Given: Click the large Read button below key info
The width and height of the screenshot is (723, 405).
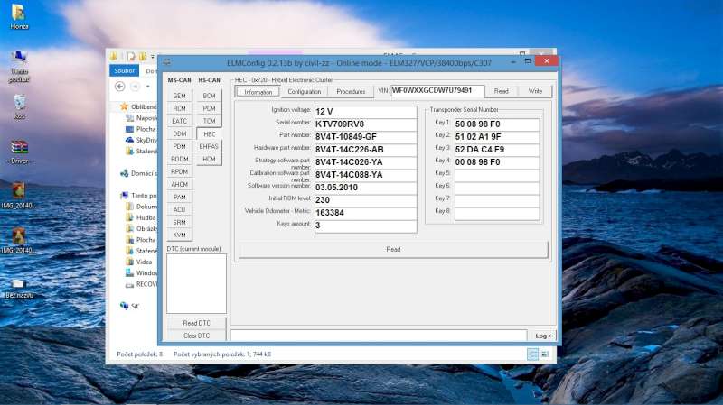Looking at the screenshot, I should (393, 249).
